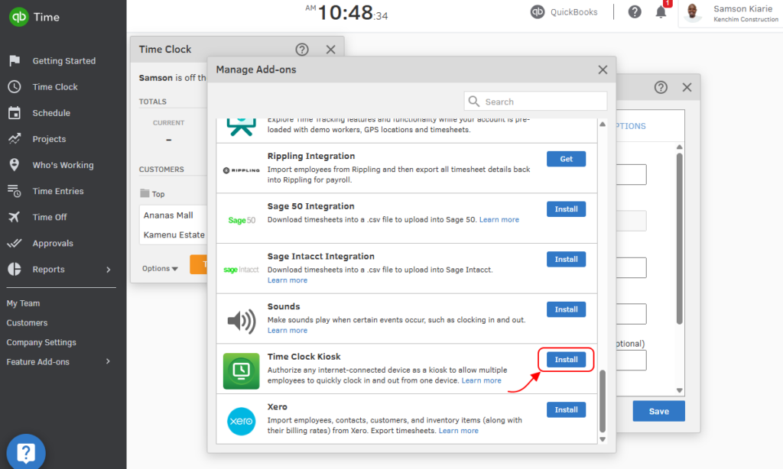The width and height of the screenshot is (783, 469).
Task: Click the Sage 50 logo
Action: (x=242, y=220)
